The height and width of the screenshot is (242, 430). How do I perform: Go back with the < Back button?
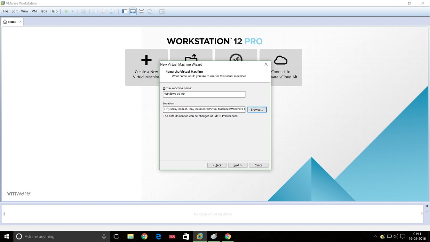coord(217,165)
